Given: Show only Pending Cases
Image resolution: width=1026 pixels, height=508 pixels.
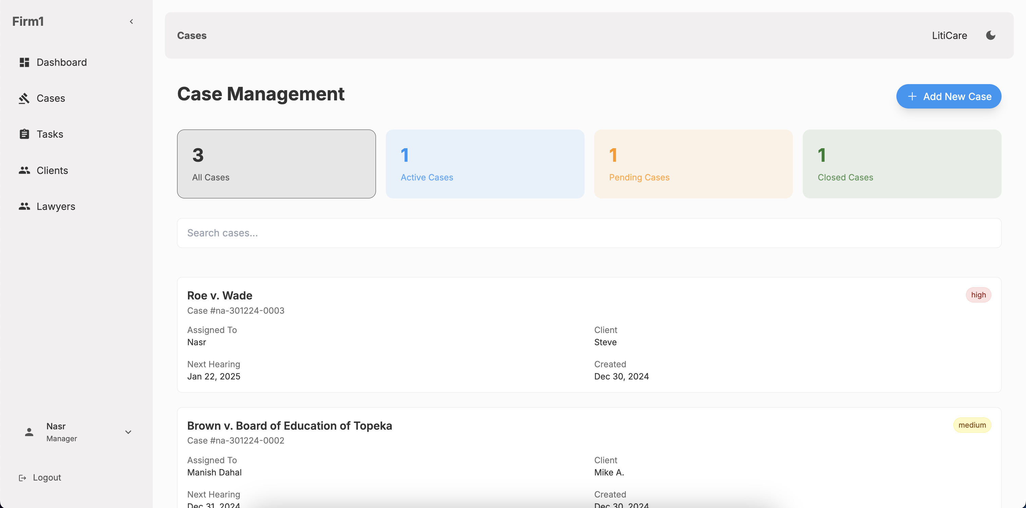Looking at the screenshot, I should (693, 164).
